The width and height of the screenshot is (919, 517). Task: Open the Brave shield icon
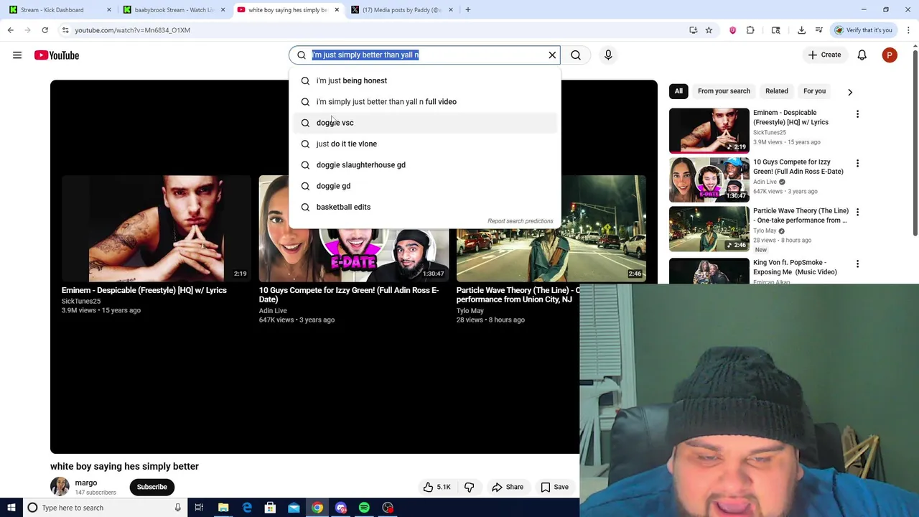click(732, 30)
